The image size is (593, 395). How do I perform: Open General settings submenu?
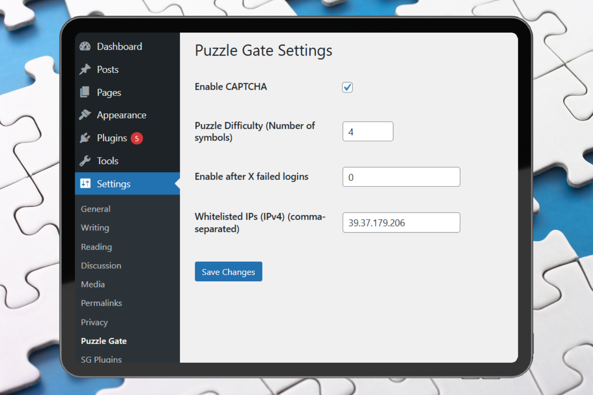pyautogui.click(x=96, y=209)
